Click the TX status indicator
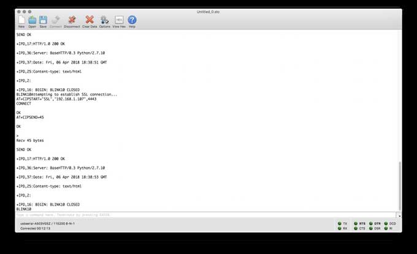Viewport: 417px width, 254px height. 339,224
